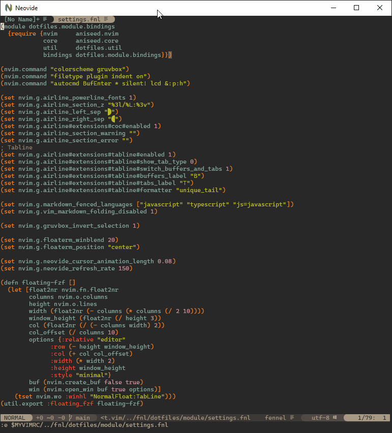This screenshot has width=392, height=433.
Task: Click the "unique_tail" formatter string
Action: tap(199, 190)
